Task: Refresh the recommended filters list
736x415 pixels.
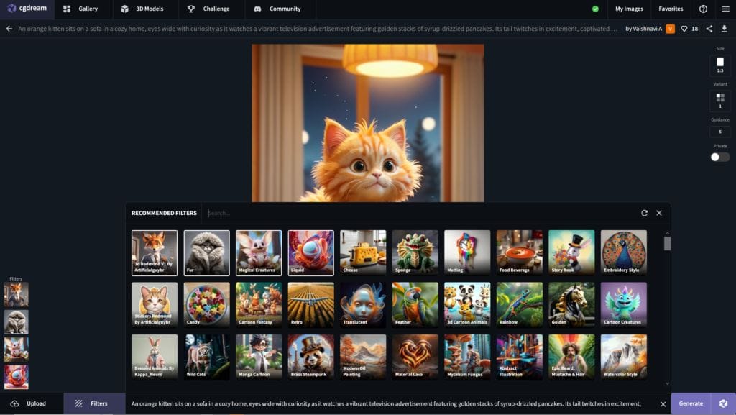Action: (x=645, y=213)
